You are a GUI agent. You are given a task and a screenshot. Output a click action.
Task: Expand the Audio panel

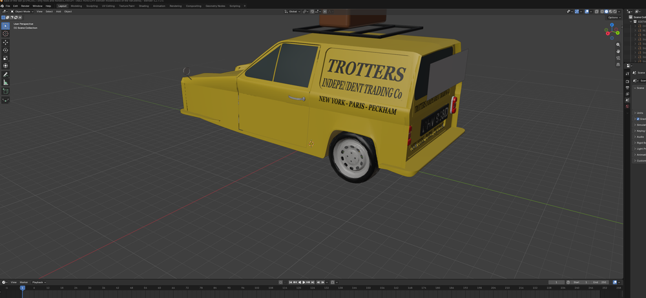click(x=639, y=136)
